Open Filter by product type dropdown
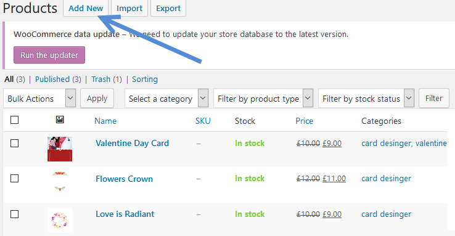Image resolution: width=455 pixels, height=236 pixels. [x=263, y=99]
